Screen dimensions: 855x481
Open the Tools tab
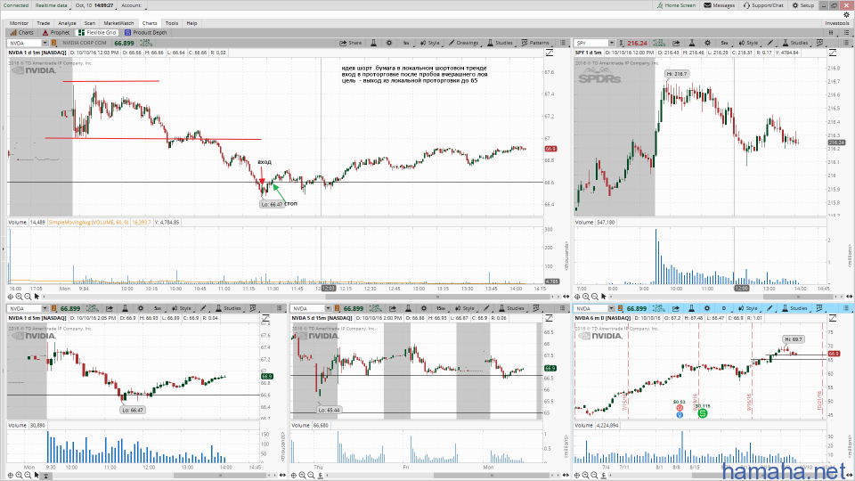click(172, 23)
